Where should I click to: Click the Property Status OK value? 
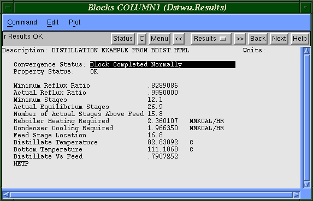94,71
